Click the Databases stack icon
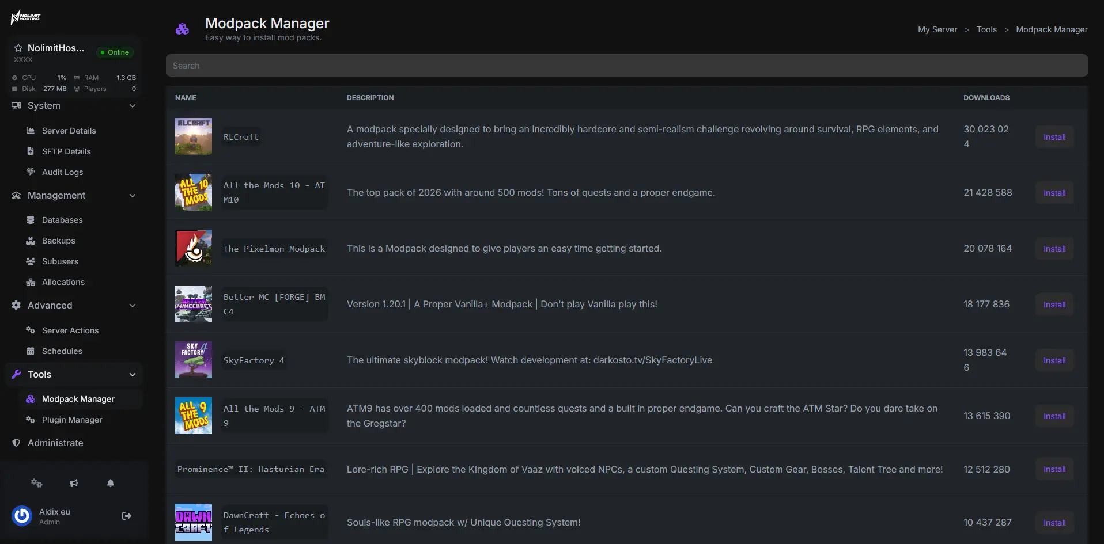 tap(31, 220)
